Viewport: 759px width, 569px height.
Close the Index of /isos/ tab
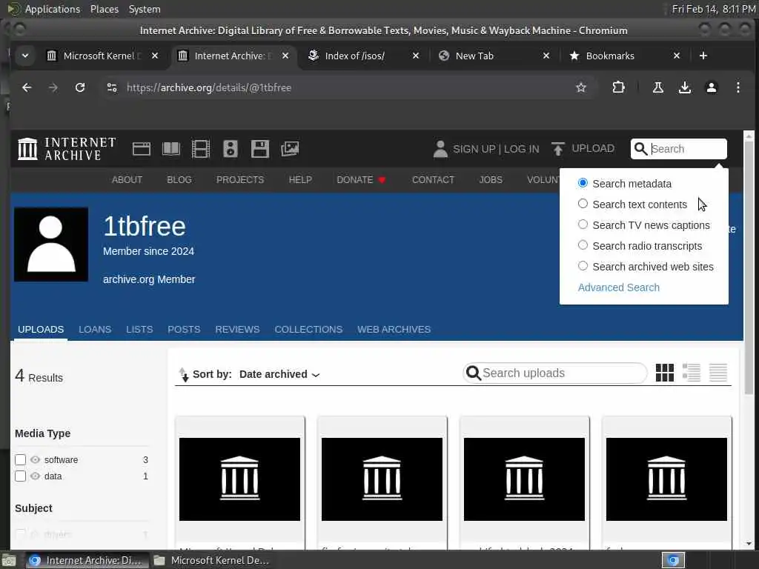pyautogui.click(x=415, y=56)
